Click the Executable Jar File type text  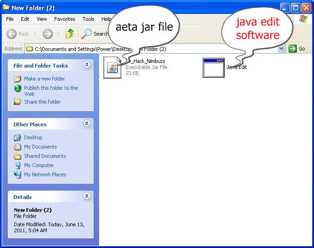tap(146, 67)
